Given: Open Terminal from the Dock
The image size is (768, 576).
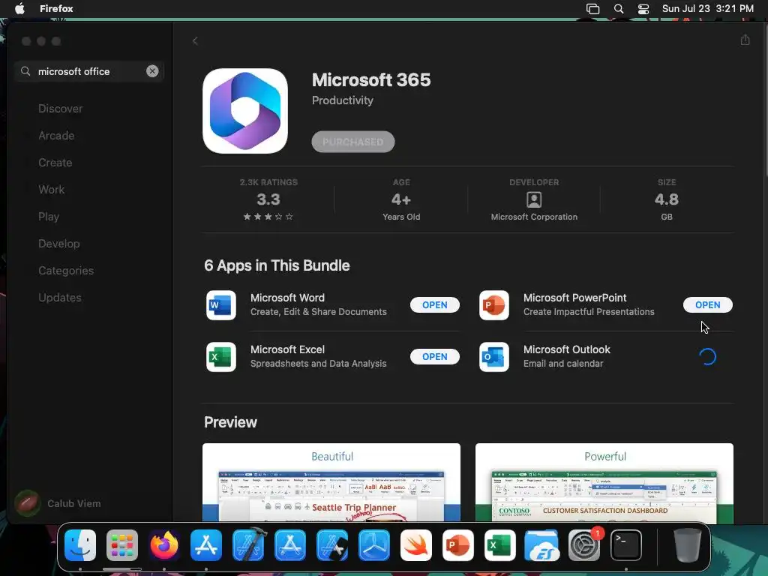Looking at the screenshot, I should click(626, 545).
